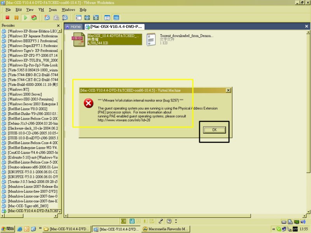
Task: Select [Windows XP Japanese Professional] in Favorites
Action: tap(30, 36)
